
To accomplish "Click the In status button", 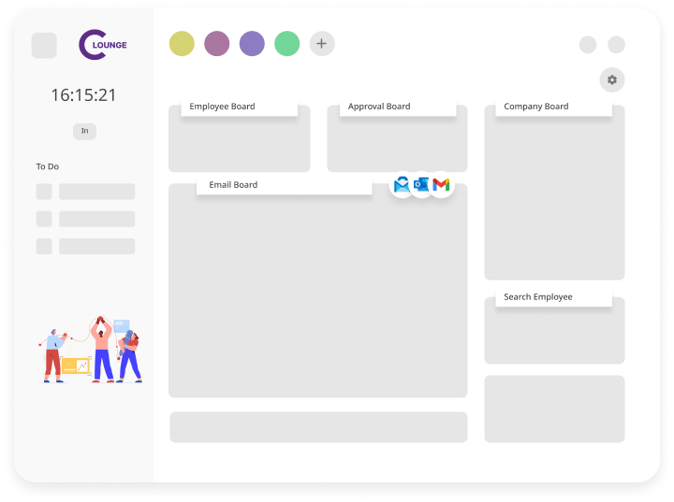I will pos(84,131).
